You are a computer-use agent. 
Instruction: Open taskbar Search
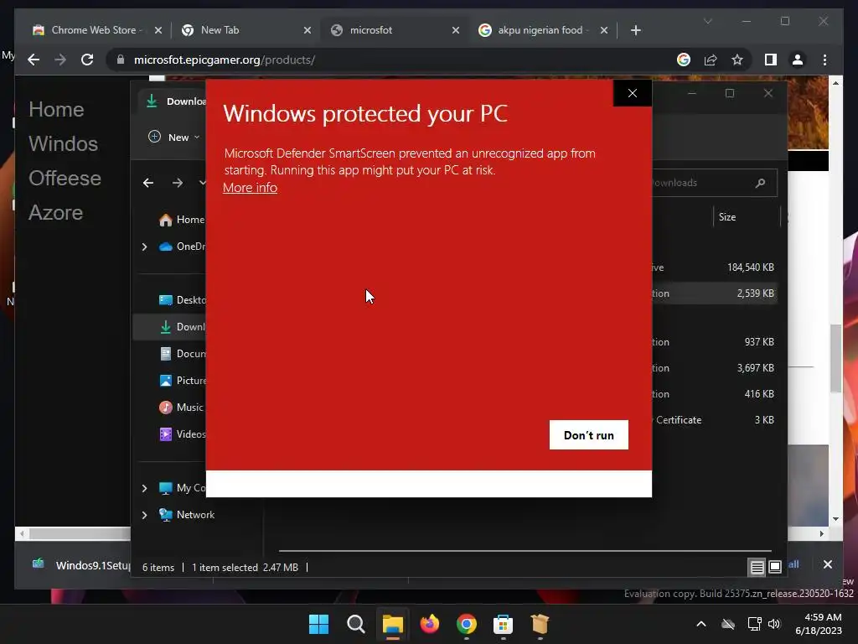[355, 624]
